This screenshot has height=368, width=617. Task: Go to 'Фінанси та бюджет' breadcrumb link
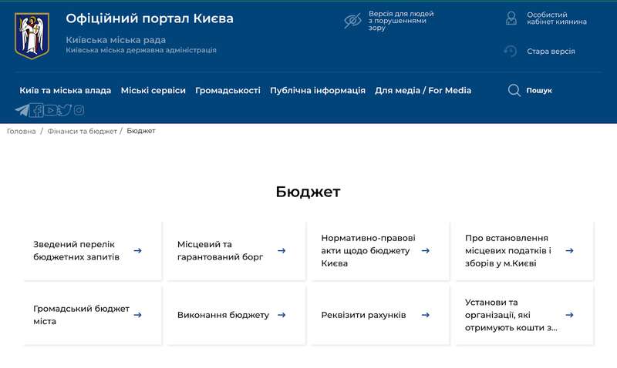pos(82,131)
